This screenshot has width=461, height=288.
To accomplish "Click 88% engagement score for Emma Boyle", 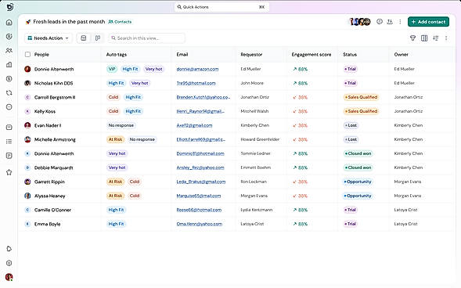I will [301, 225].
